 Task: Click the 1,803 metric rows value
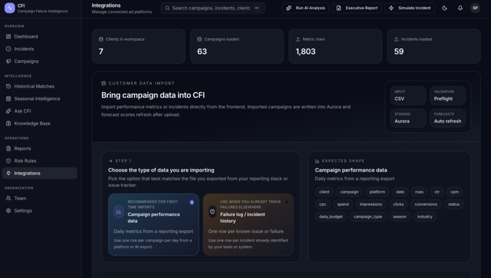[306, 52]
